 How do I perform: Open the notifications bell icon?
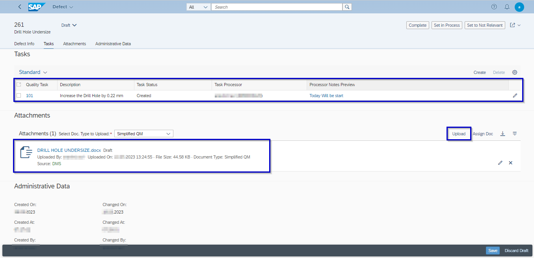point(507,7)
